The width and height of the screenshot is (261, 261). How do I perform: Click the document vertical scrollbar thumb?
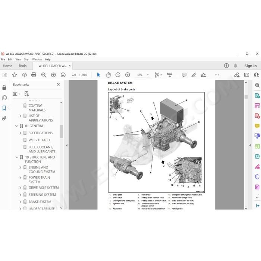click(246, 97)
